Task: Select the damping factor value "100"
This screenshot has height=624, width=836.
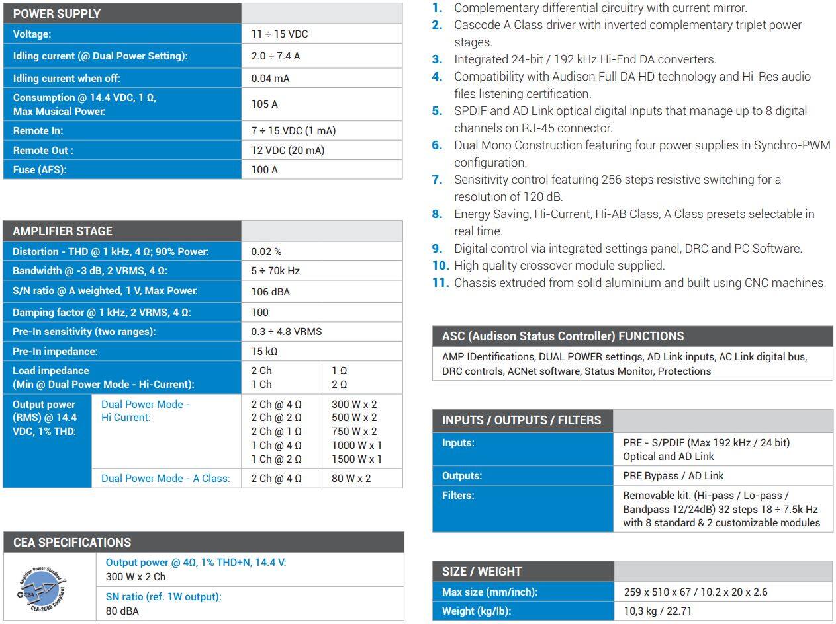Action: pos(259,312)
